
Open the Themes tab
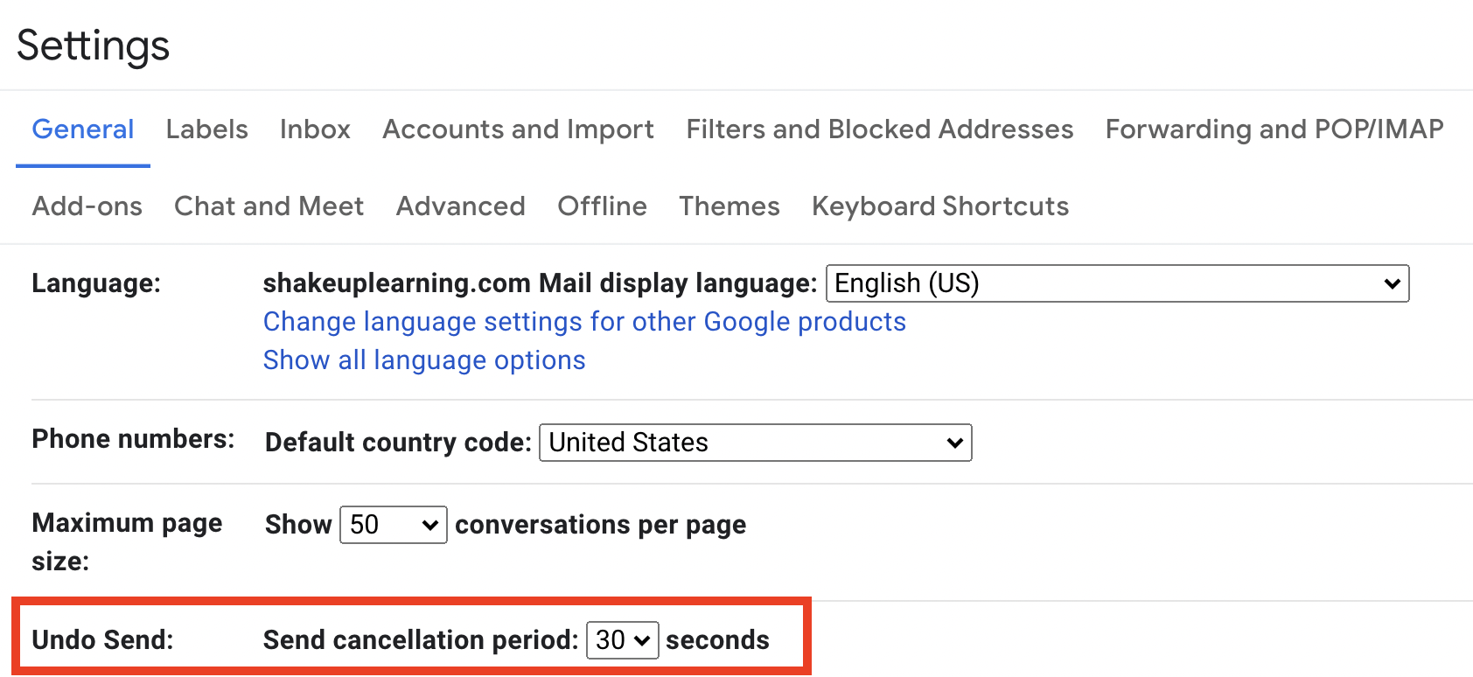730,206
